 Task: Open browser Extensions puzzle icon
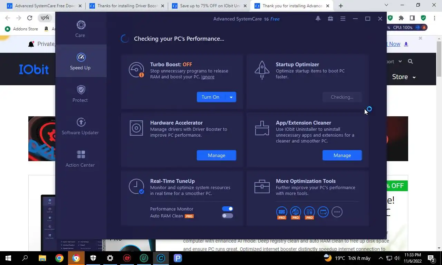click(x=401, y=18)
